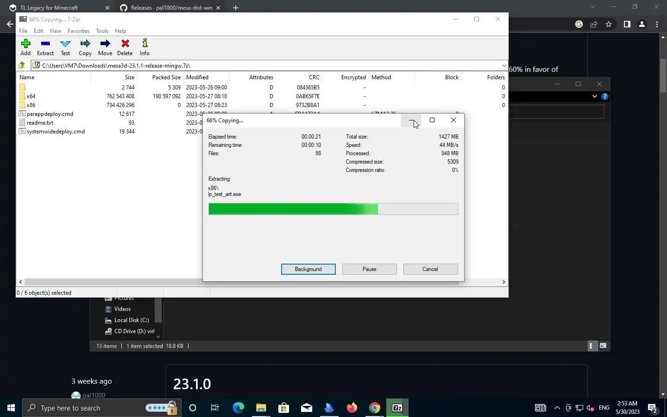667x417 pixels.
Task: Sort by Packed Size column header
Action: (160, 77)
